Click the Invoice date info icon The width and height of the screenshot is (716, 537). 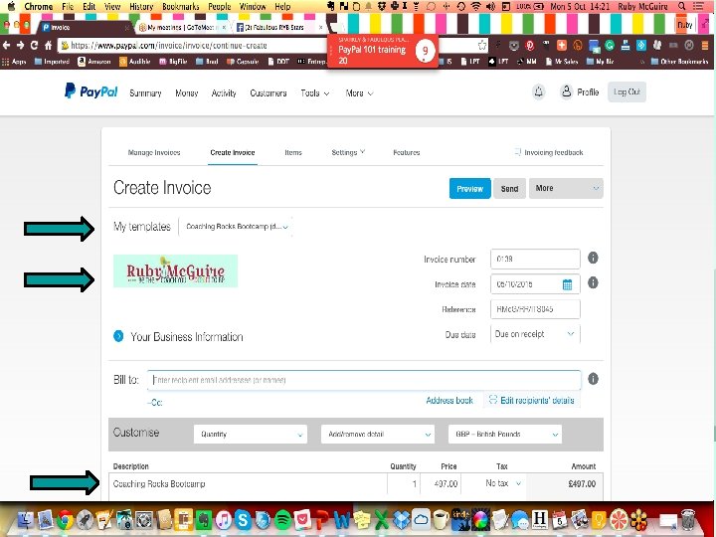[593, 283]
